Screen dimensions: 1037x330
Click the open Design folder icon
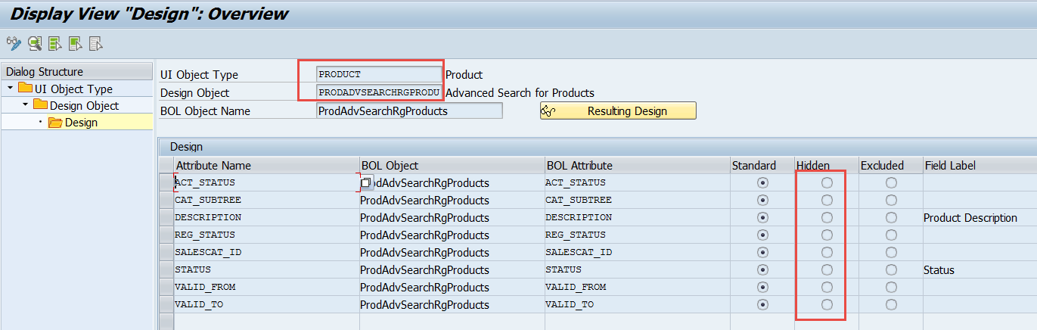click(55, 122)
